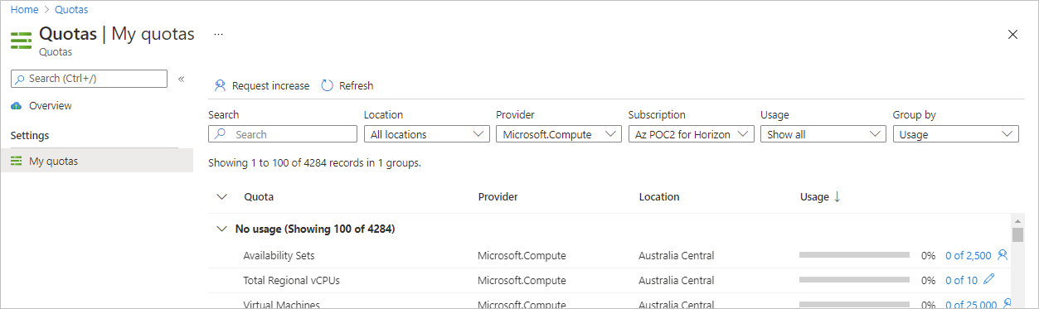
Task: Click edit pencil on Total Regional vCPUs row
Action: click(988, 280)
